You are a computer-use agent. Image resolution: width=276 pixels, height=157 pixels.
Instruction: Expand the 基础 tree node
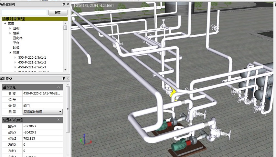pyautogui.click(x=10, y=28)
